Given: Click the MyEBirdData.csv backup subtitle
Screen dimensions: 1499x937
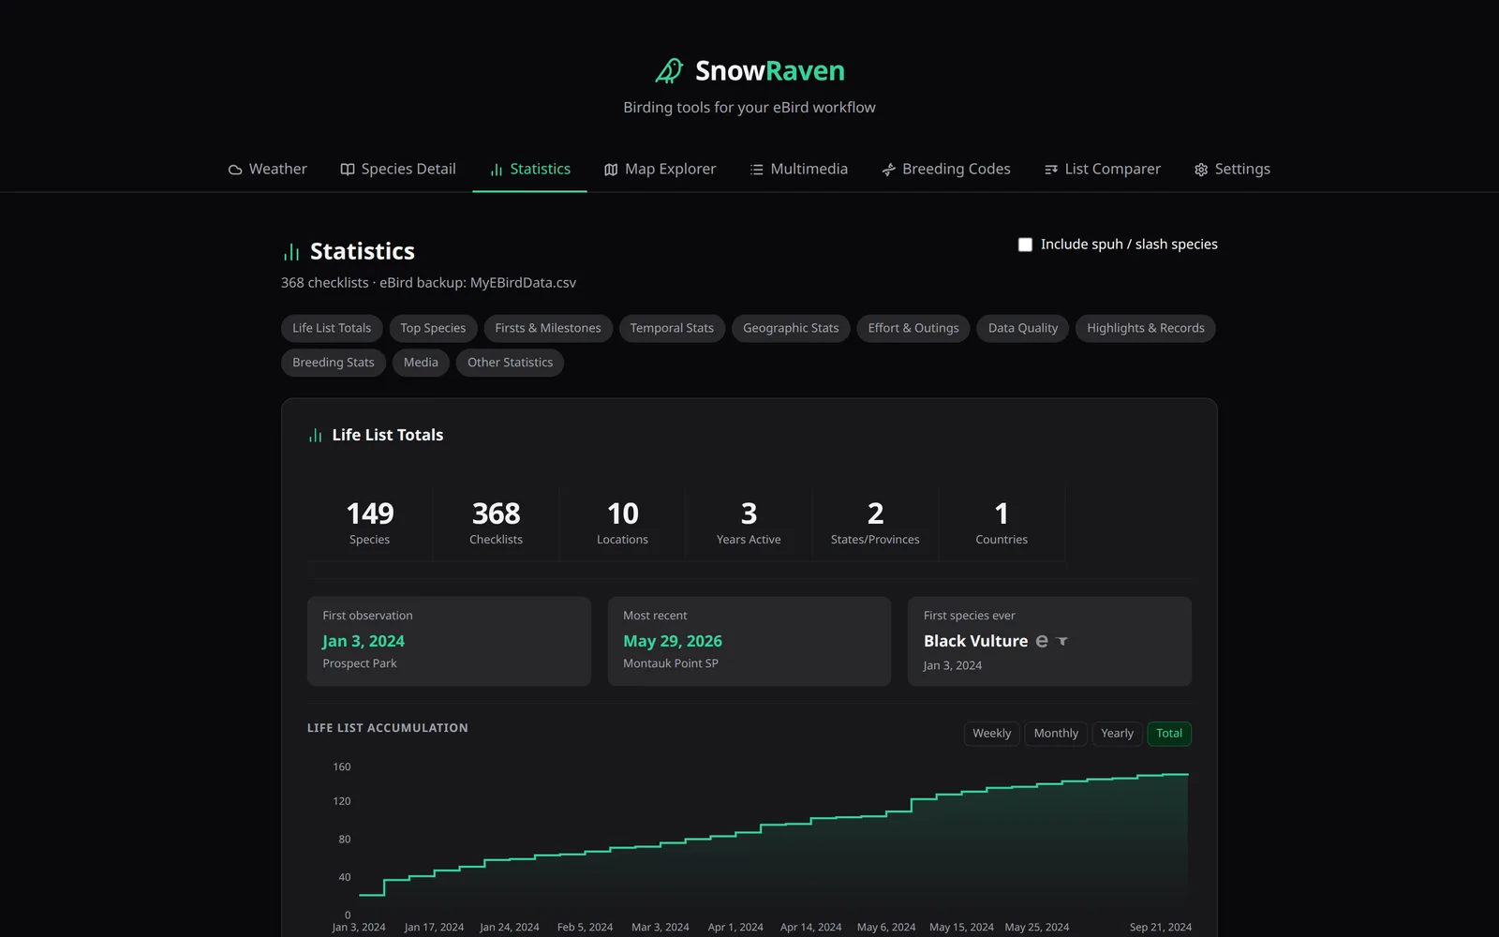Looking at the screenshot, I should point(428,283).
